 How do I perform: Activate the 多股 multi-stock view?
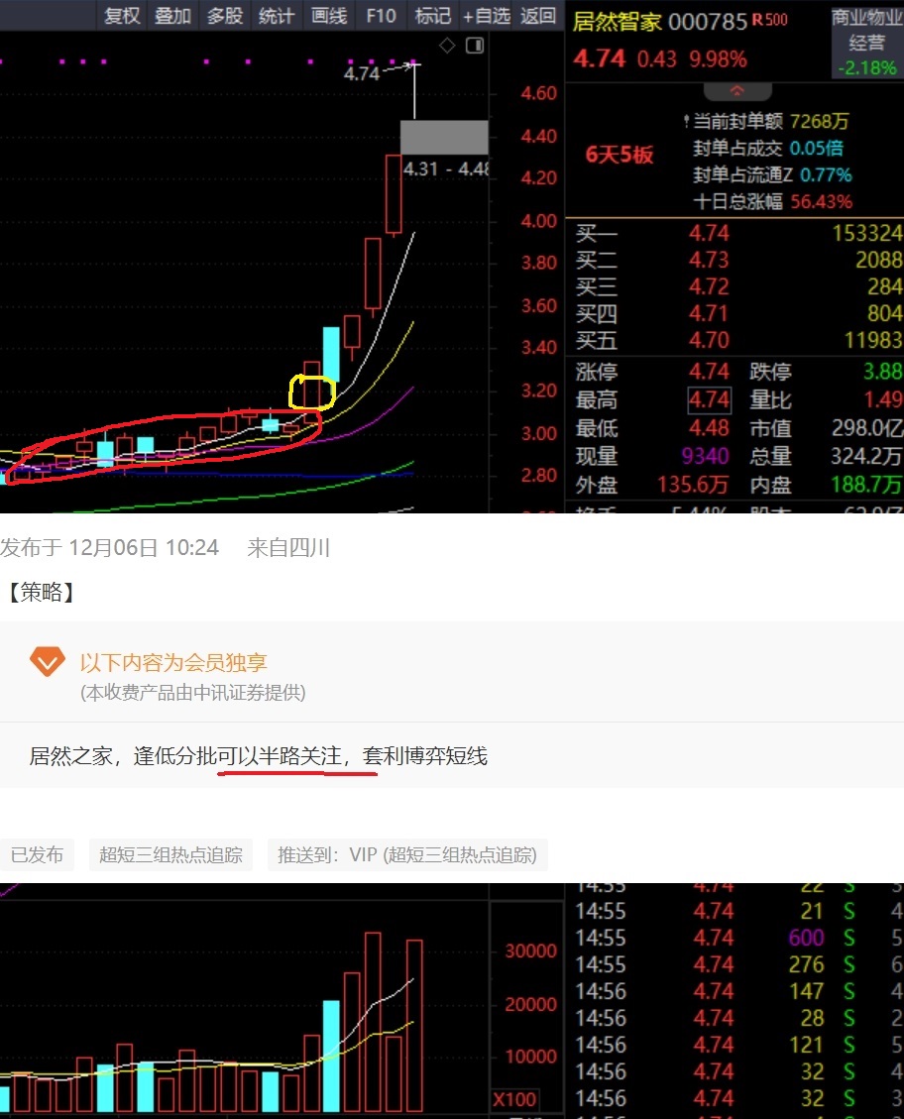(x=225, y=15)
